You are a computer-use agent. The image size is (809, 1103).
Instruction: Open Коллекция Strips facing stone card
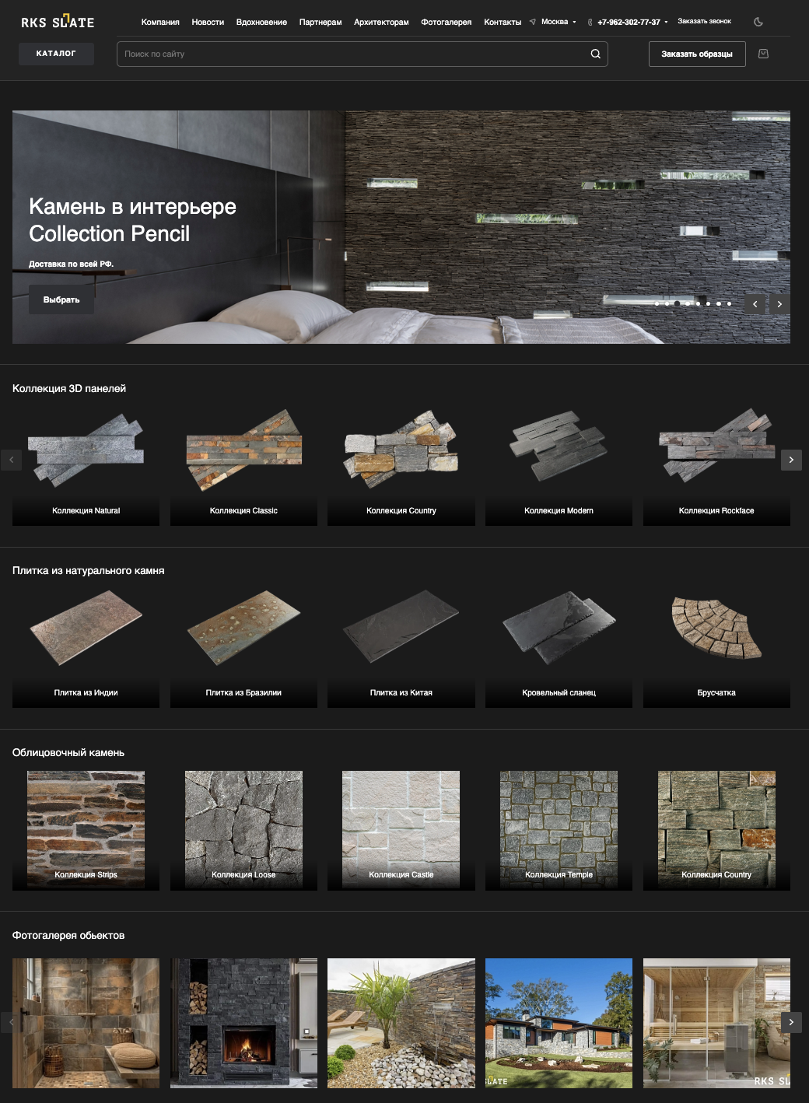point(86,830)
